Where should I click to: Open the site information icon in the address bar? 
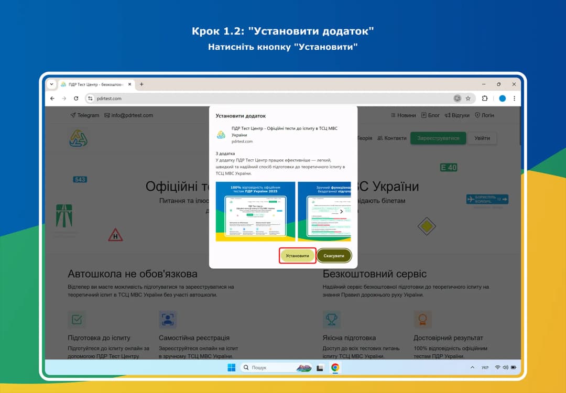(90, 98)
